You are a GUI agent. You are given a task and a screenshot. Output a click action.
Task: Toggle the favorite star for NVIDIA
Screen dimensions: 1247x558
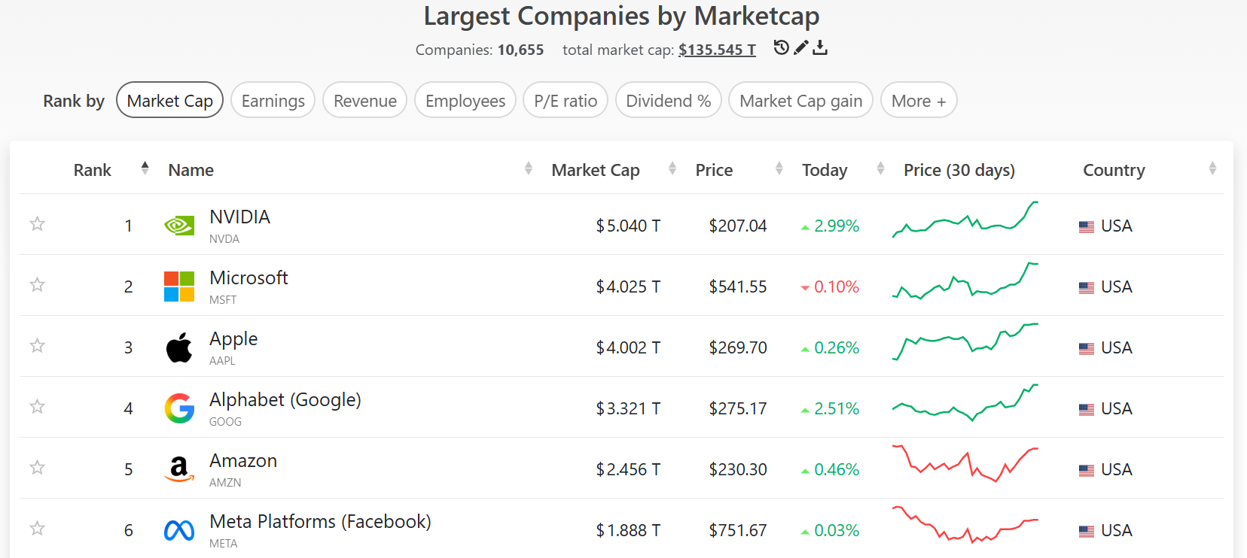point(37,224)
